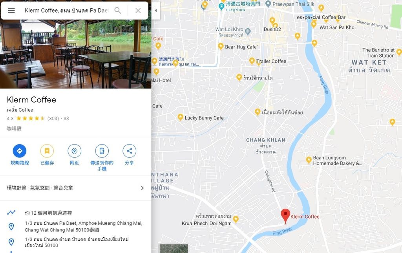Click the share (分享) icon
The width and height of the screenshot is (402, 253).
(x=129, y=151)
